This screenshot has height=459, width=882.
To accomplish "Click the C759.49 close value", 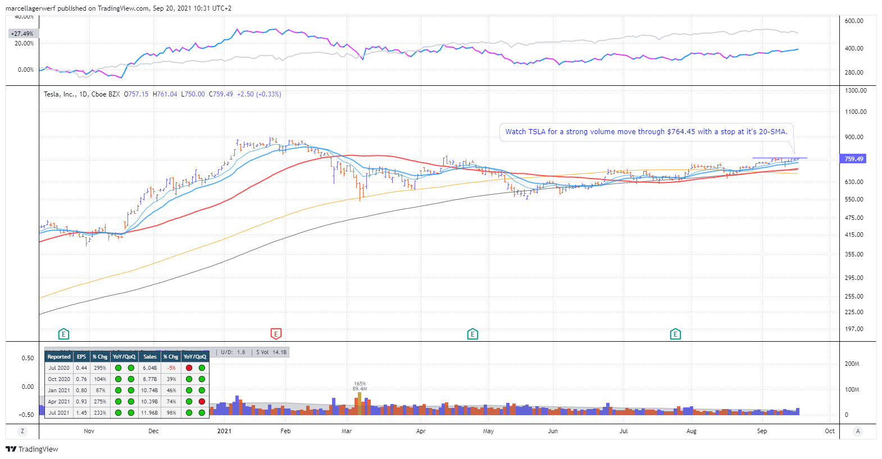I will click(x=221, y=94).
